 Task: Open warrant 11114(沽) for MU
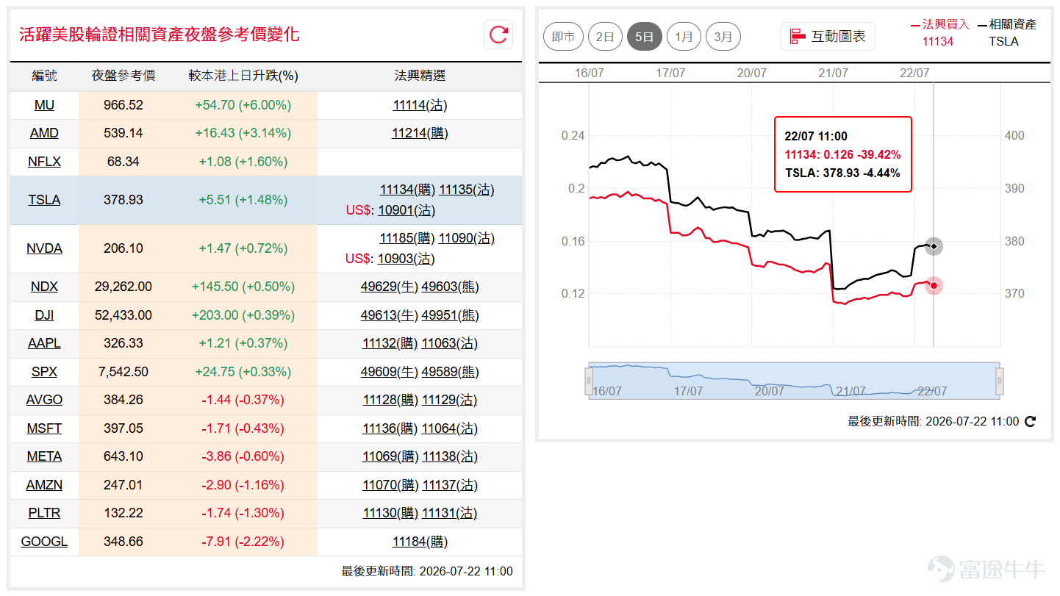[420, 105]
